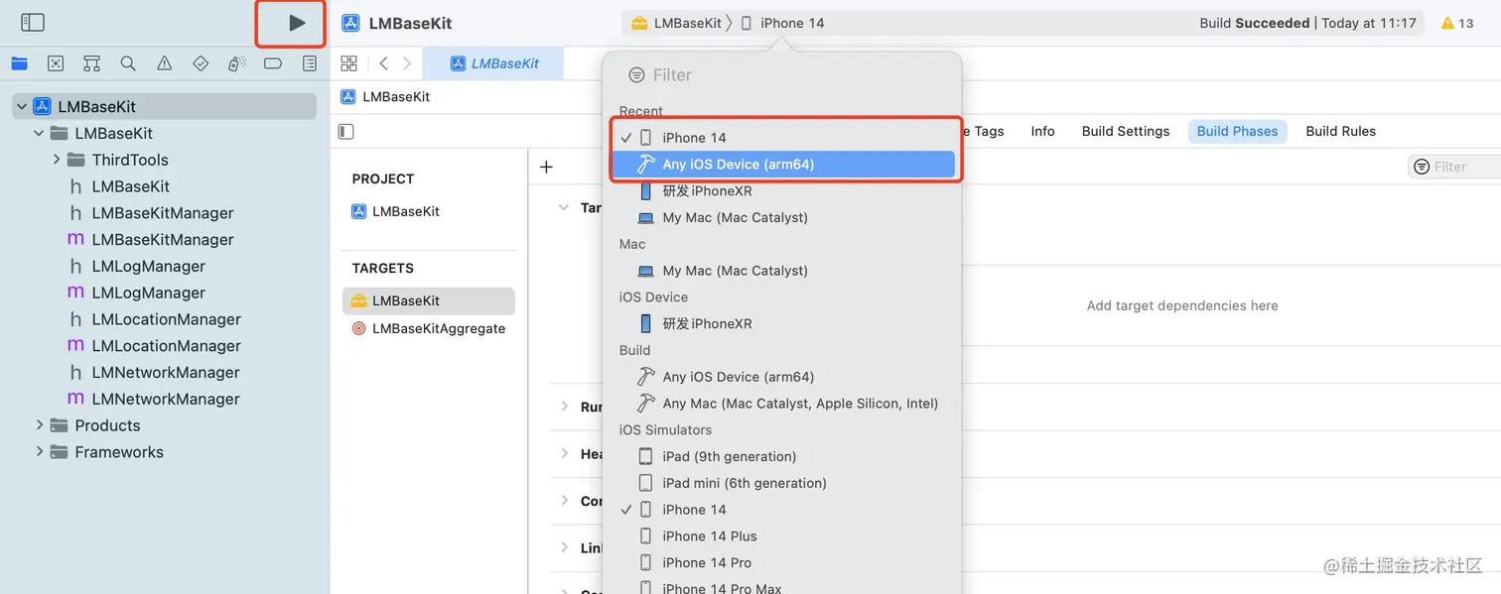Image resolution: width=1501 pixels, height=594 pixels.
Task: Expand the Headers build phase
Action: [564, 453]
